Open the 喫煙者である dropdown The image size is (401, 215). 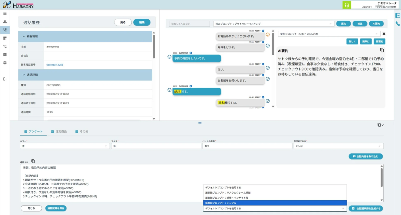338,146
